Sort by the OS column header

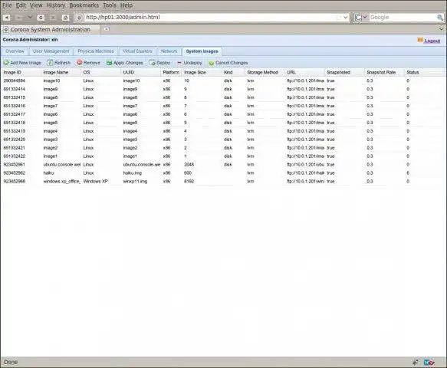click(101, 72)
